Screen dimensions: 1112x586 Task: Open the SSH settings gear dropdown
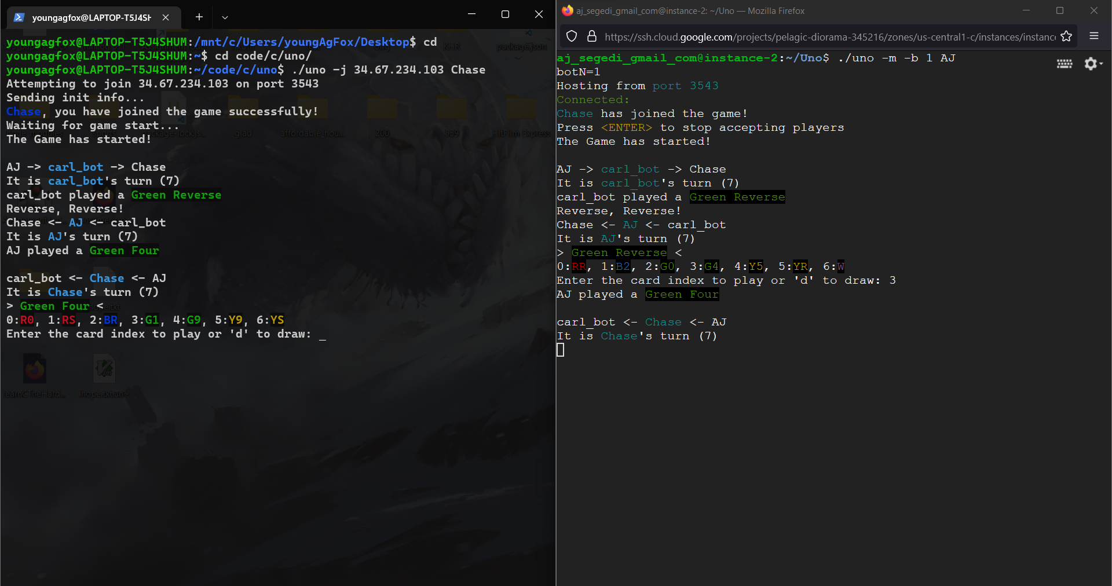click(1093, 64)
